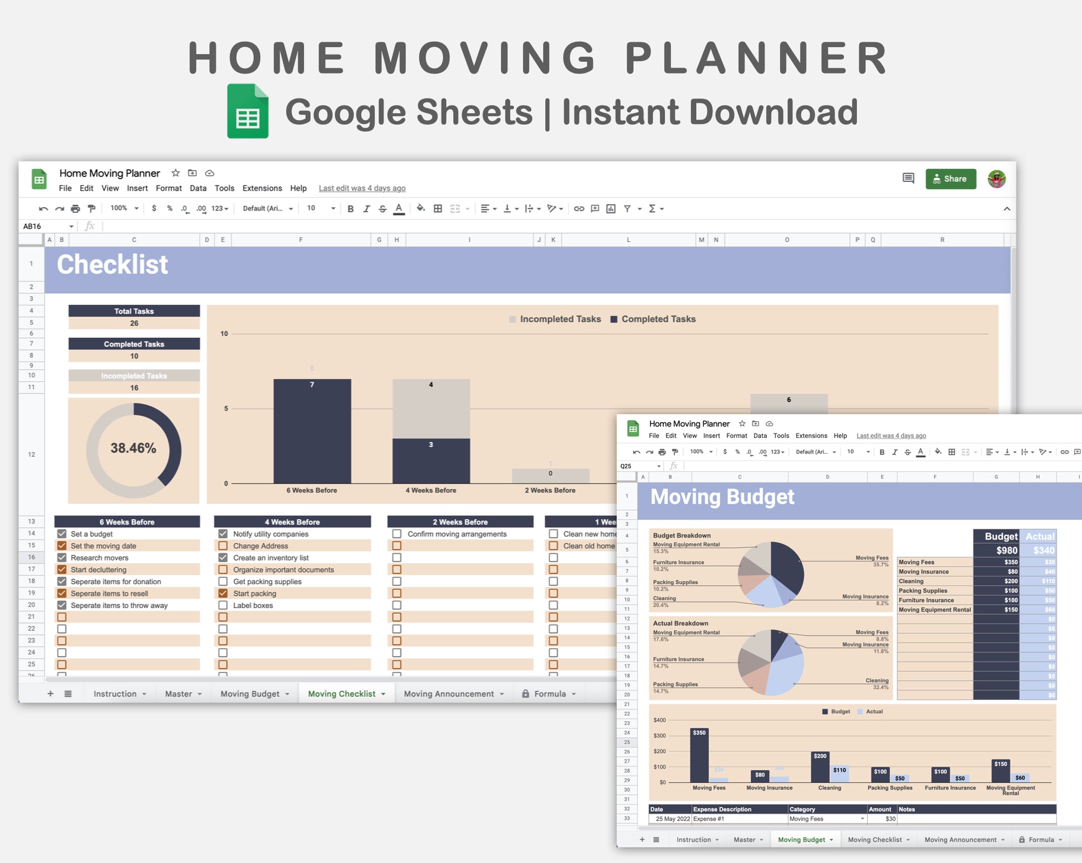Toggle bold formatting in main toolbar
This screenshot has height=863, width=1082.
(350, 209)
